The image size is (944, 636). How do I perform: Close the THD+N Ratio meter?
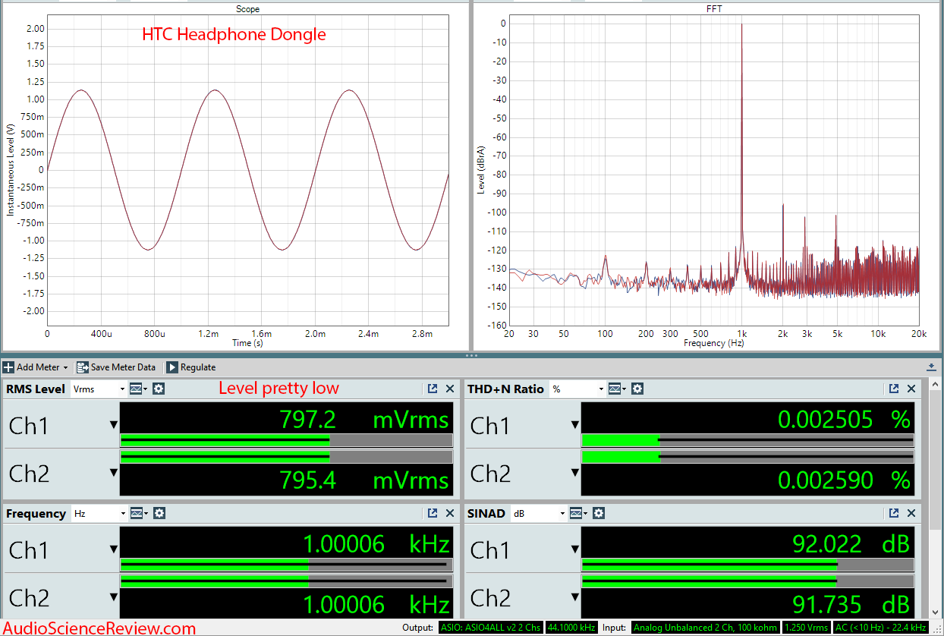click(911, 389)
